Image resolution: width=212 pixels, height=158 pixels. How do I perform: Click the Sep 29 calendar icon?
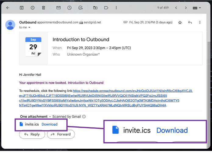[33, 46]
